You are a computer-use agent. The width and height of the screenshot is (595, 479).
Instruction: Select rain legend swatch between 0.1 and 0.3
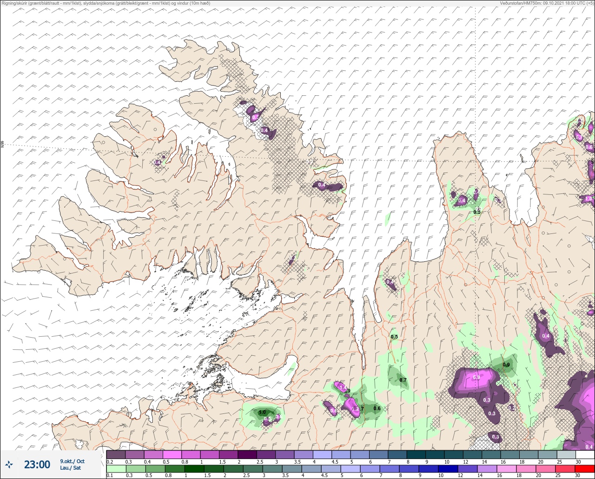pos(116,469)
